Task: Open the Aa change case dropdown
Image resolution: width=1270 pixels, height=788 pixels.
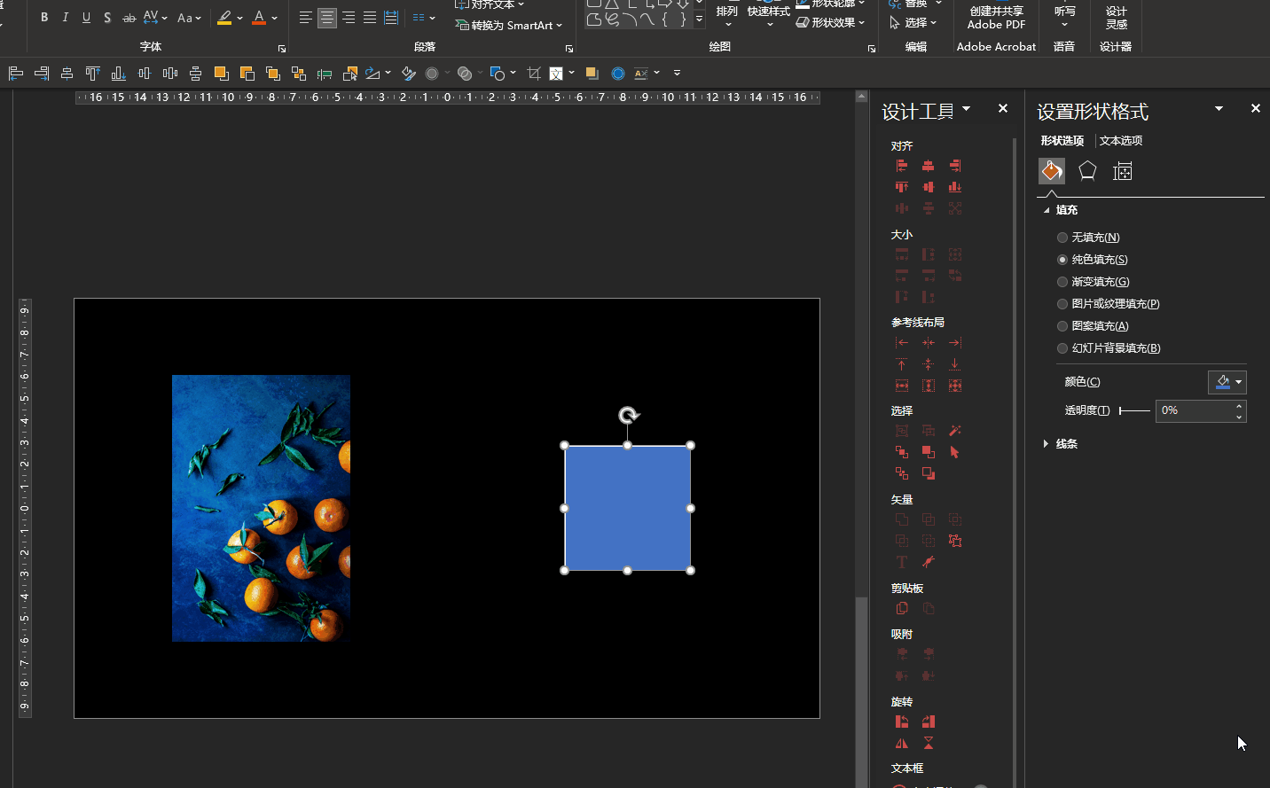Action: click(189, 18)
